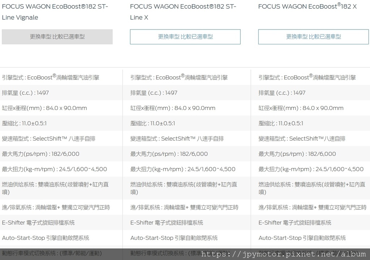Click E-Shifter row in ST-Line X column
370x260 pixels.
pos(187,222)
